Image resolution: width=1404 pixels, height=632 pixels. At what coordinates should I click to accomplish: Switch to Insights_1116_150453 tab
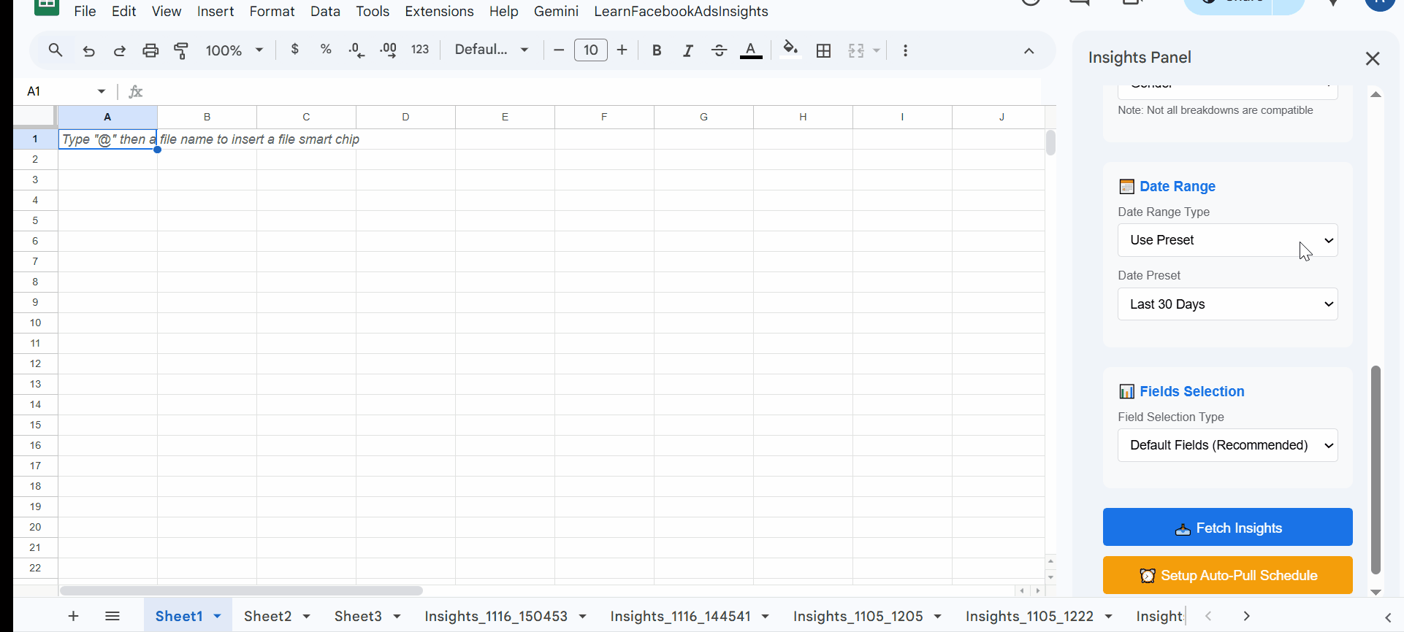coord(496,616)
